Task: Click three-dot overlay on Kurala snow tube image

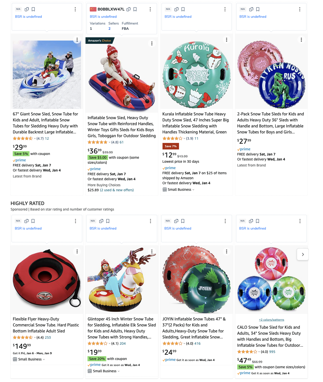Action: (x=226, y=40)
